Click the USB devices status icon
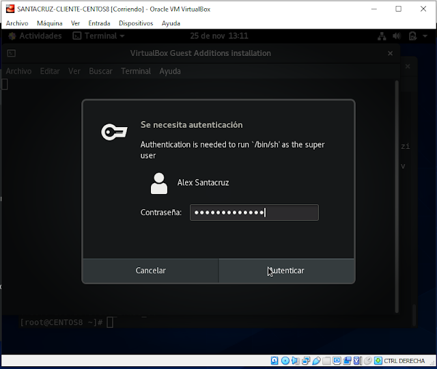This screenshot has width=437, height=369. 316,361
